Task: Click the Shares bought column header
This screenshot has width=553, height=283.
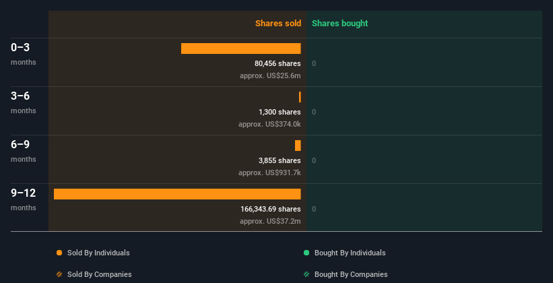Action: pos(339,24)
